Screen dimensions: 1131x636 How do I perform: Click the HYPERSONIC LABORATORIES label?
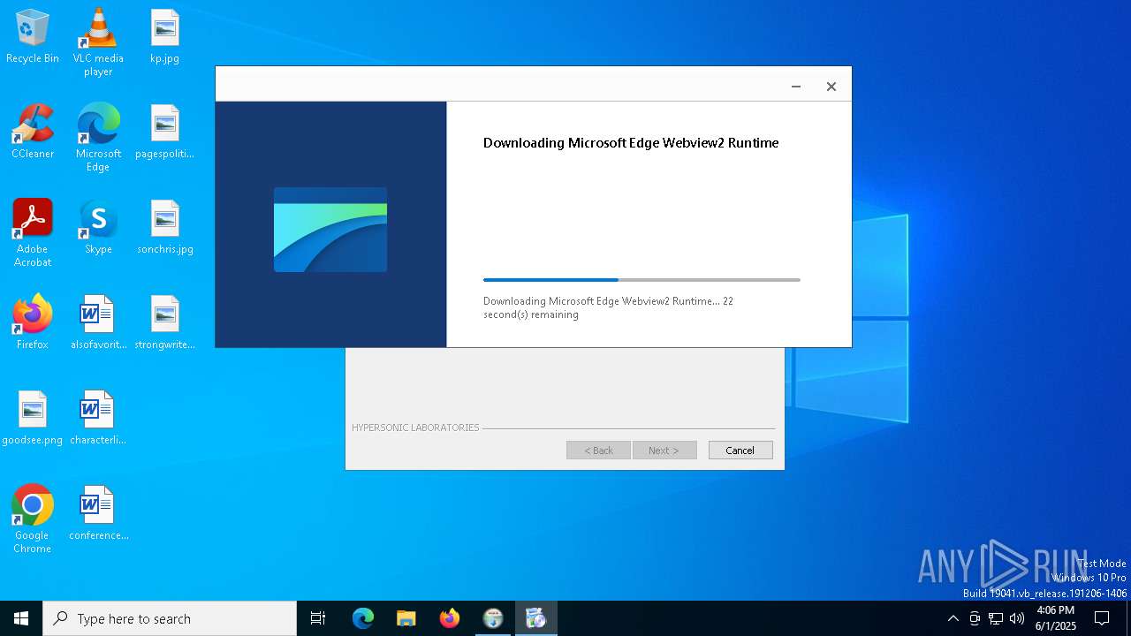click(x=415, y=428)
